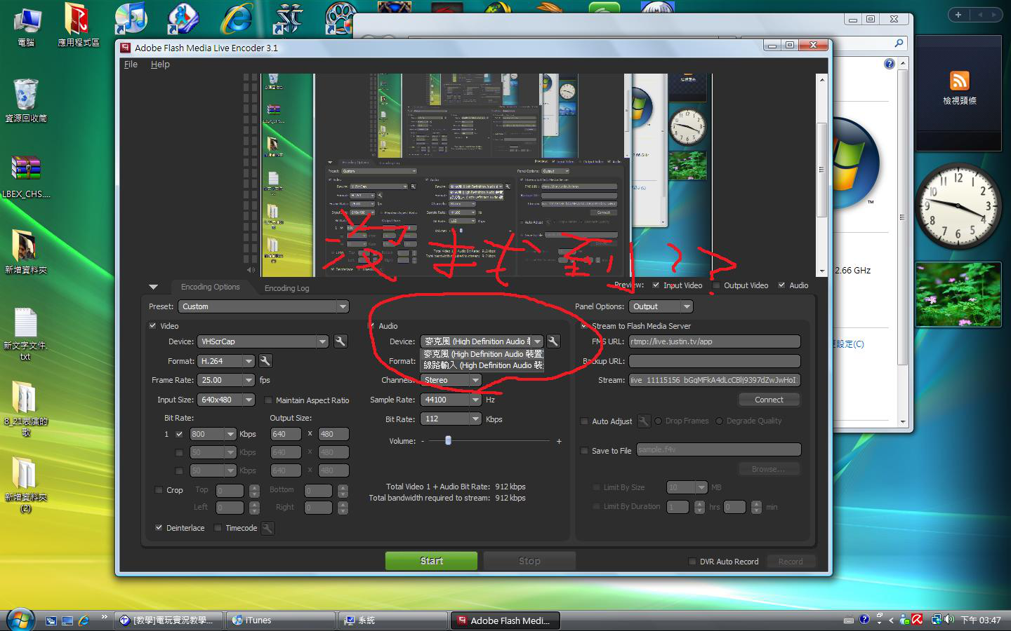The width and height of the screenshot is (1011, 631).
Task: Open the Preset dropdown showing Custom
Action: (263, 306)
